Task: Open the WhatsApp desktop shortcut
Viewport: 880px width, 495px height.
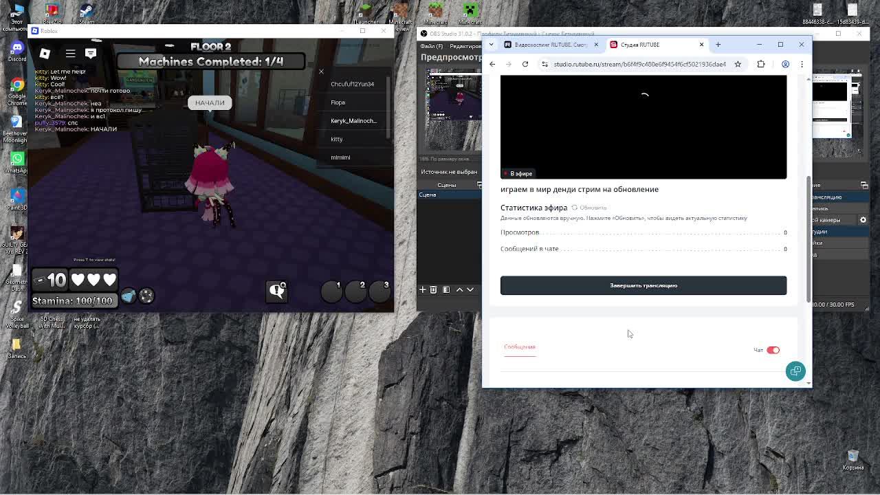Action: pyautogui.click(x=17, y=162)
